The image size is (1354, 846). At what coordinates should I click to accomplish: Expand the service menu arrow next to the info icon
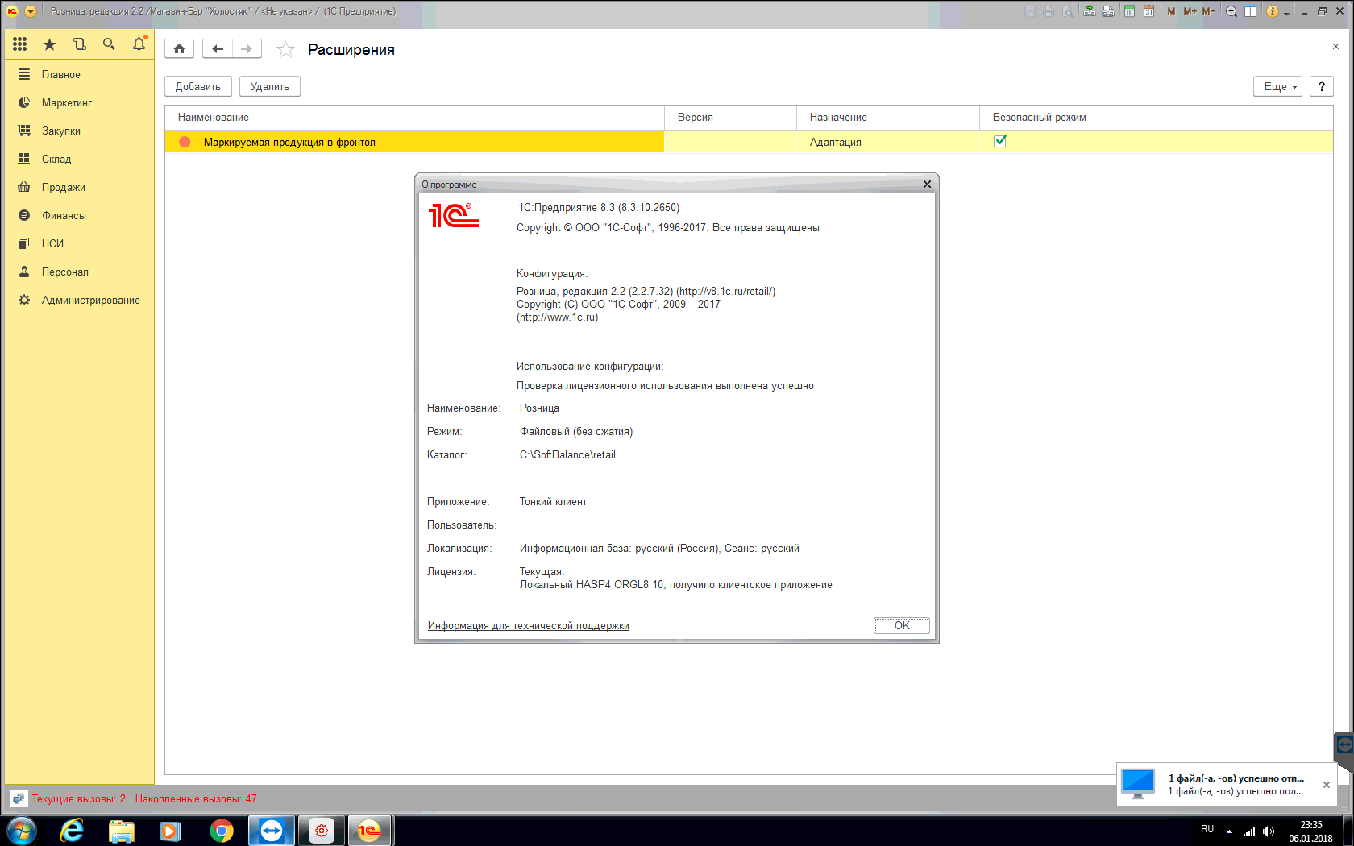pyautogui.click(x=1286, y=12)
